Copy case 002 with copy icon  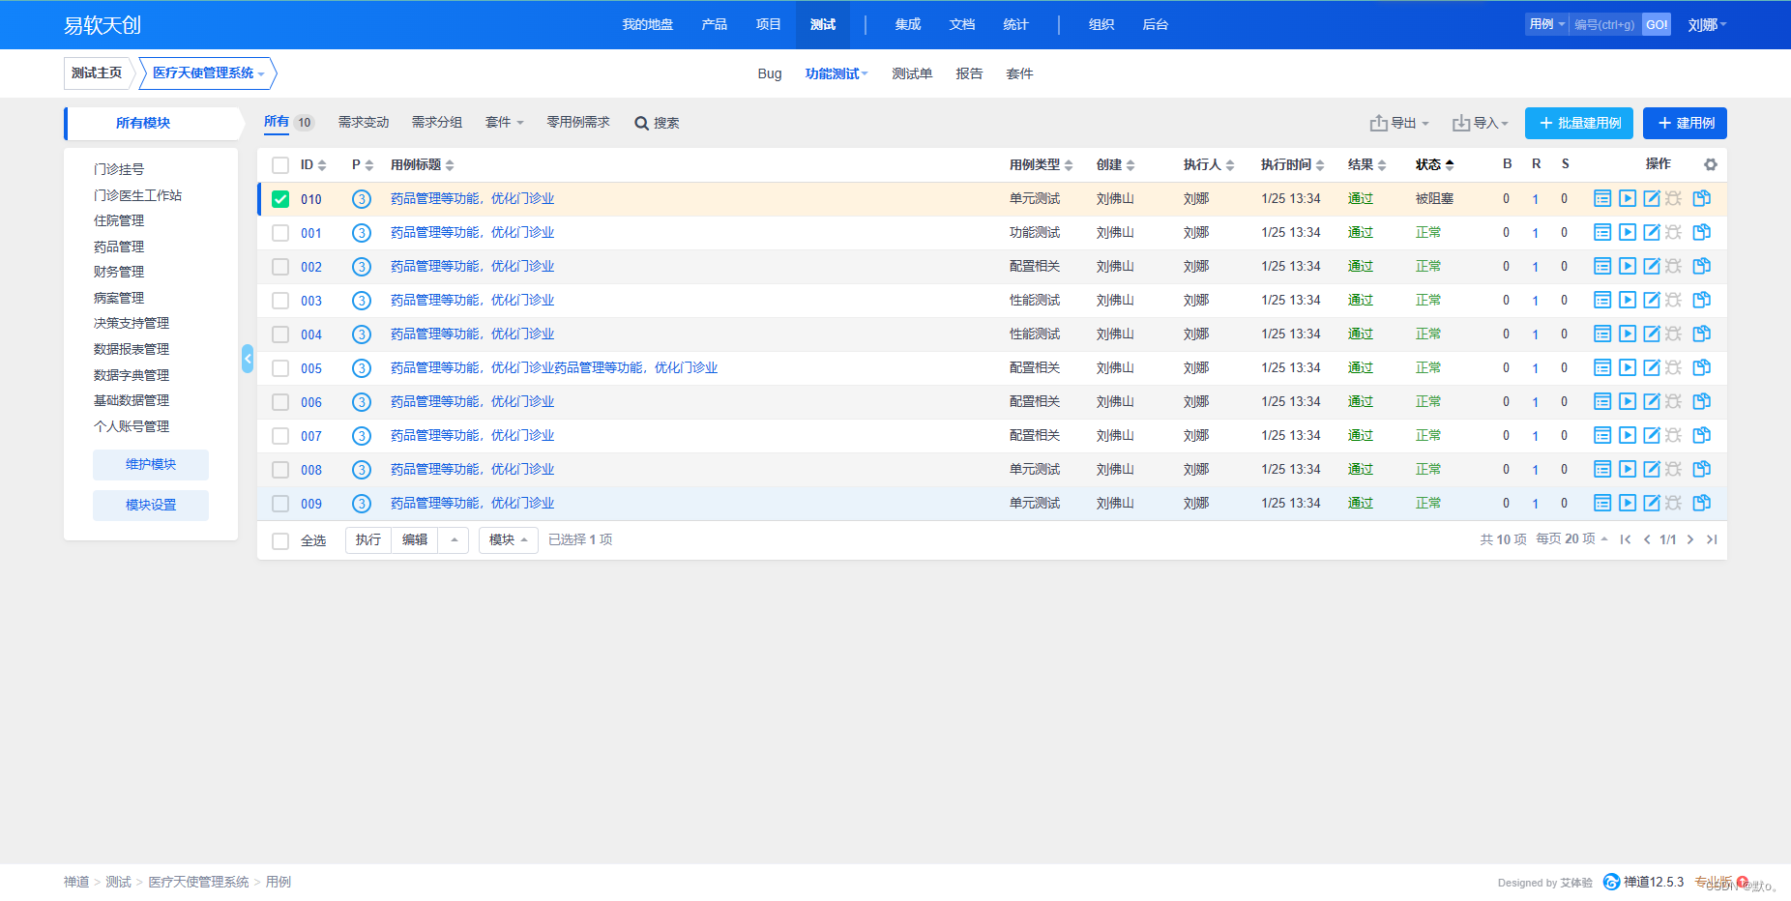pos(1702,266)
